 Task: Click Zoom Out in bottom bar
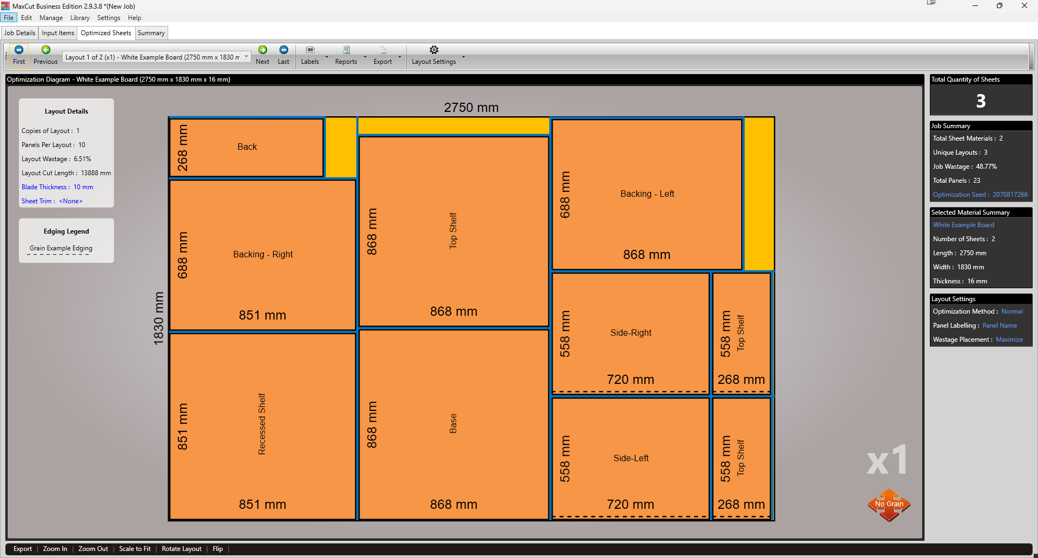click(x=93, y=549)
